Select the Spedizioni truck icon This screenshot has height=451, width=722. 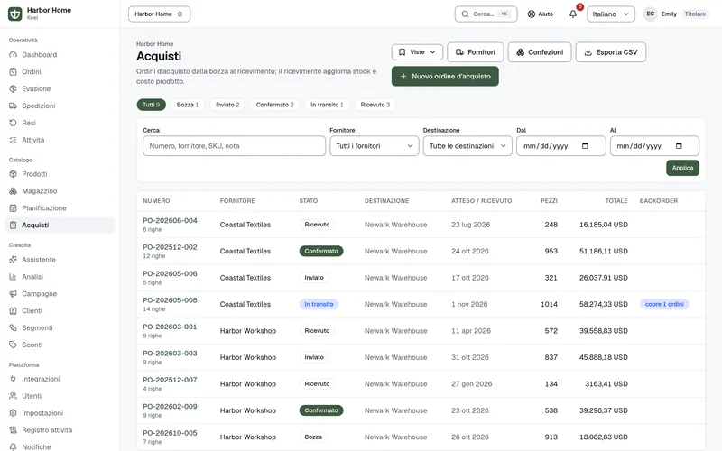(13, 106)
